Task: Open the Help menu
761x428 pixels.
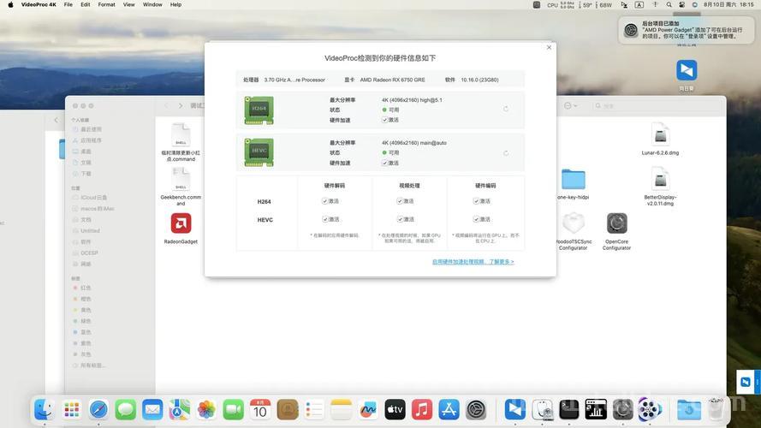Action: (175, 4)
